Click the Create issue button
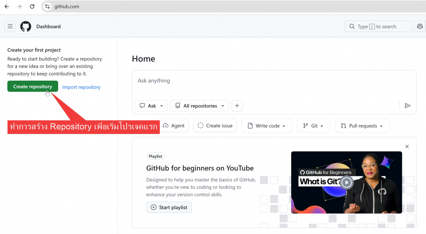 click(215, 126)
